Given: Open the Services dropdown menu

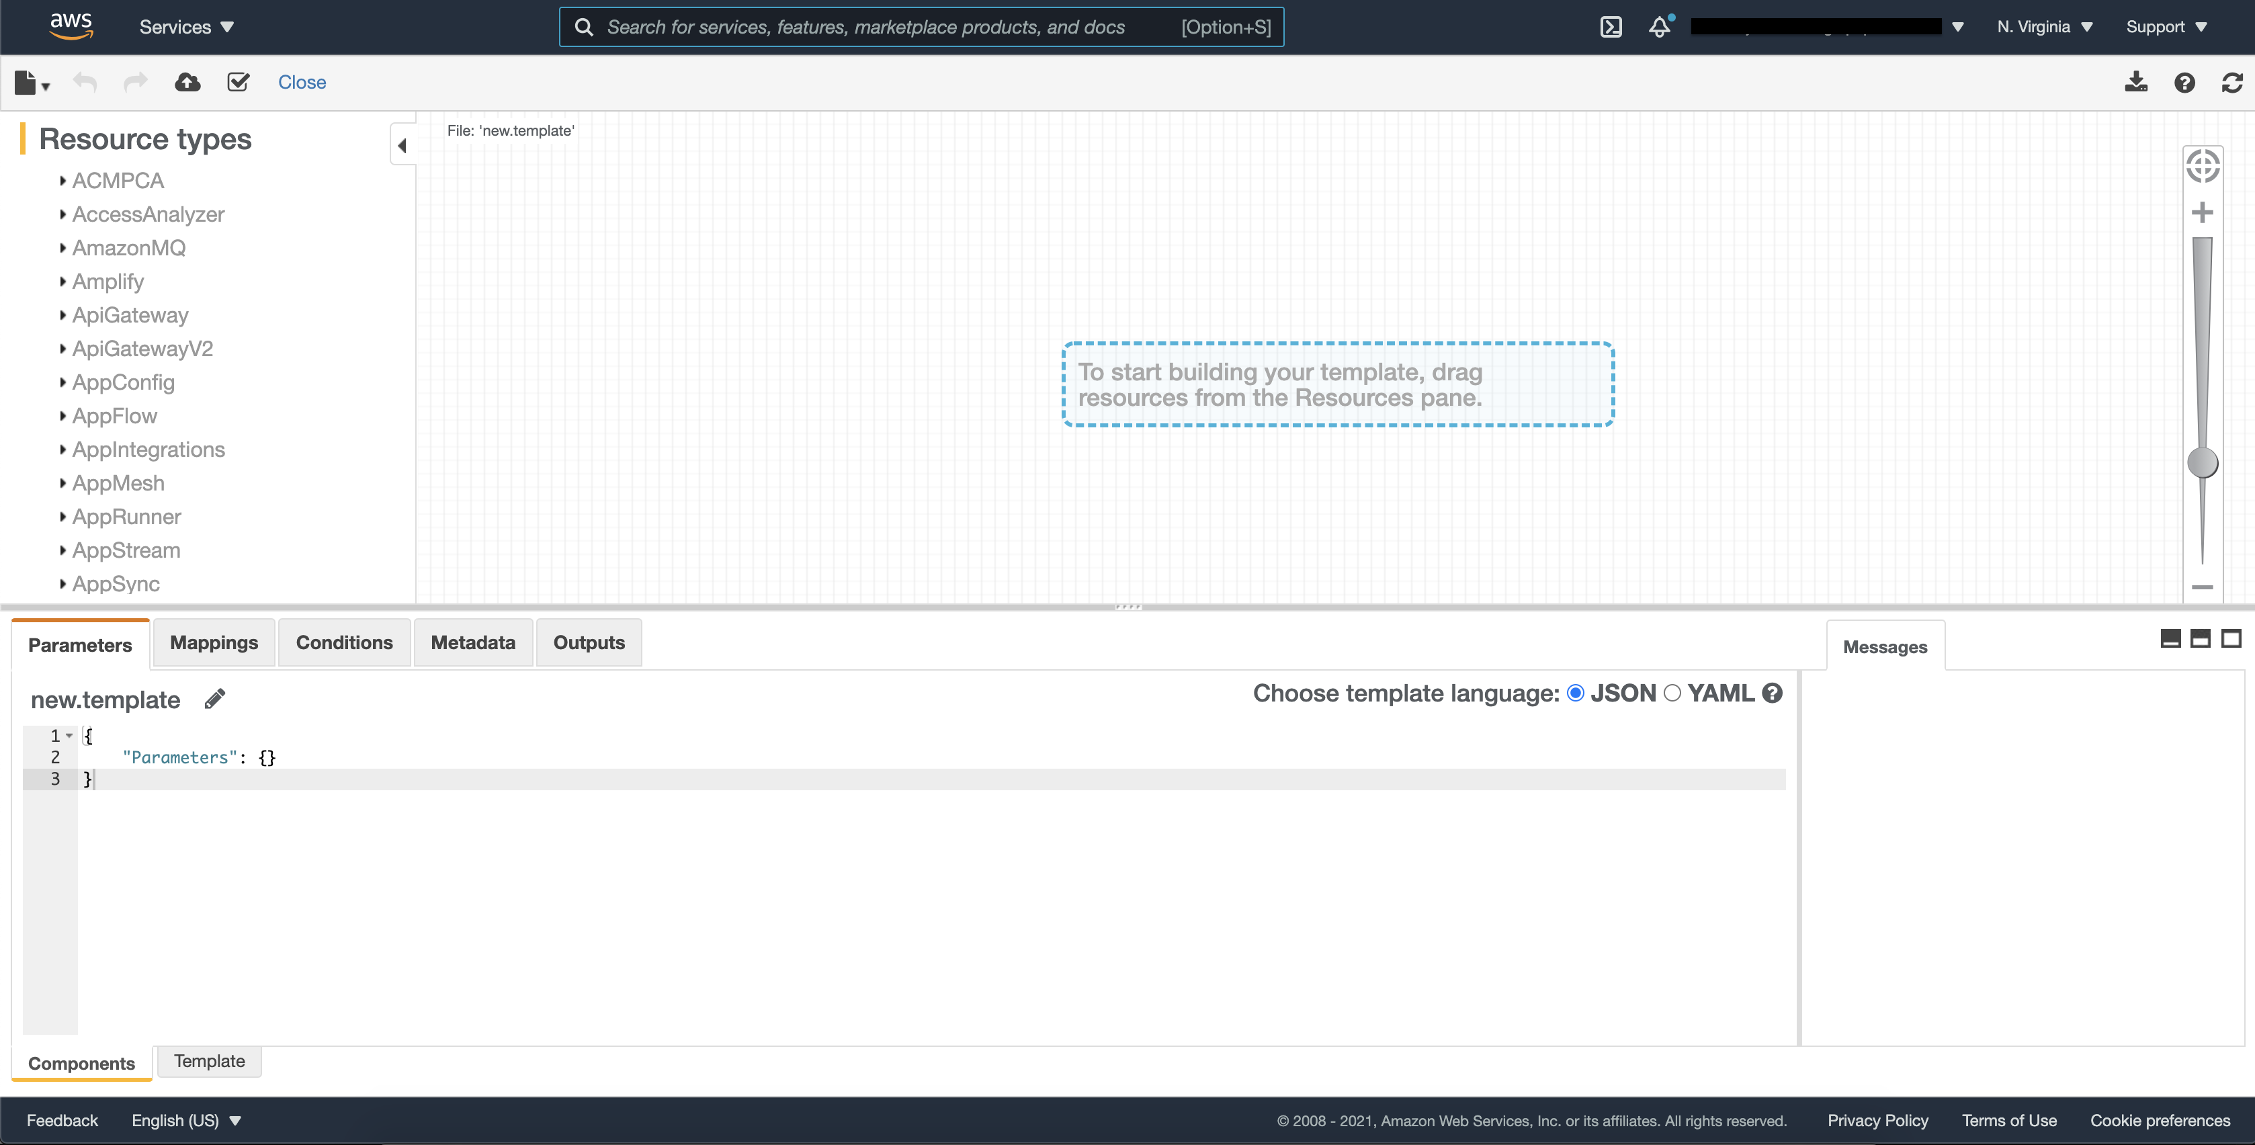Looking at the screenshot, I should pyautogui.click(x=186, y=27).
